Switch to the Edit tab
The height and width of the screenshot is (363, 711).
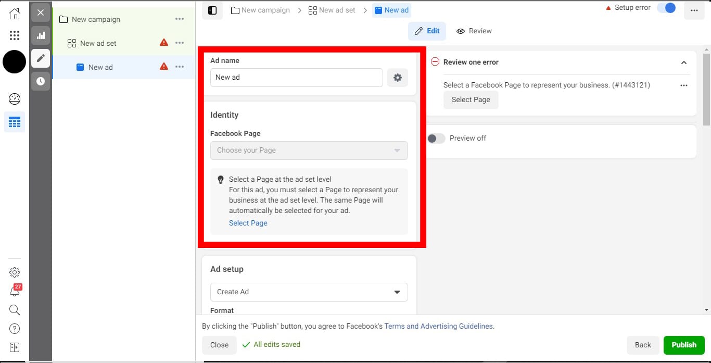click(427, 31)
